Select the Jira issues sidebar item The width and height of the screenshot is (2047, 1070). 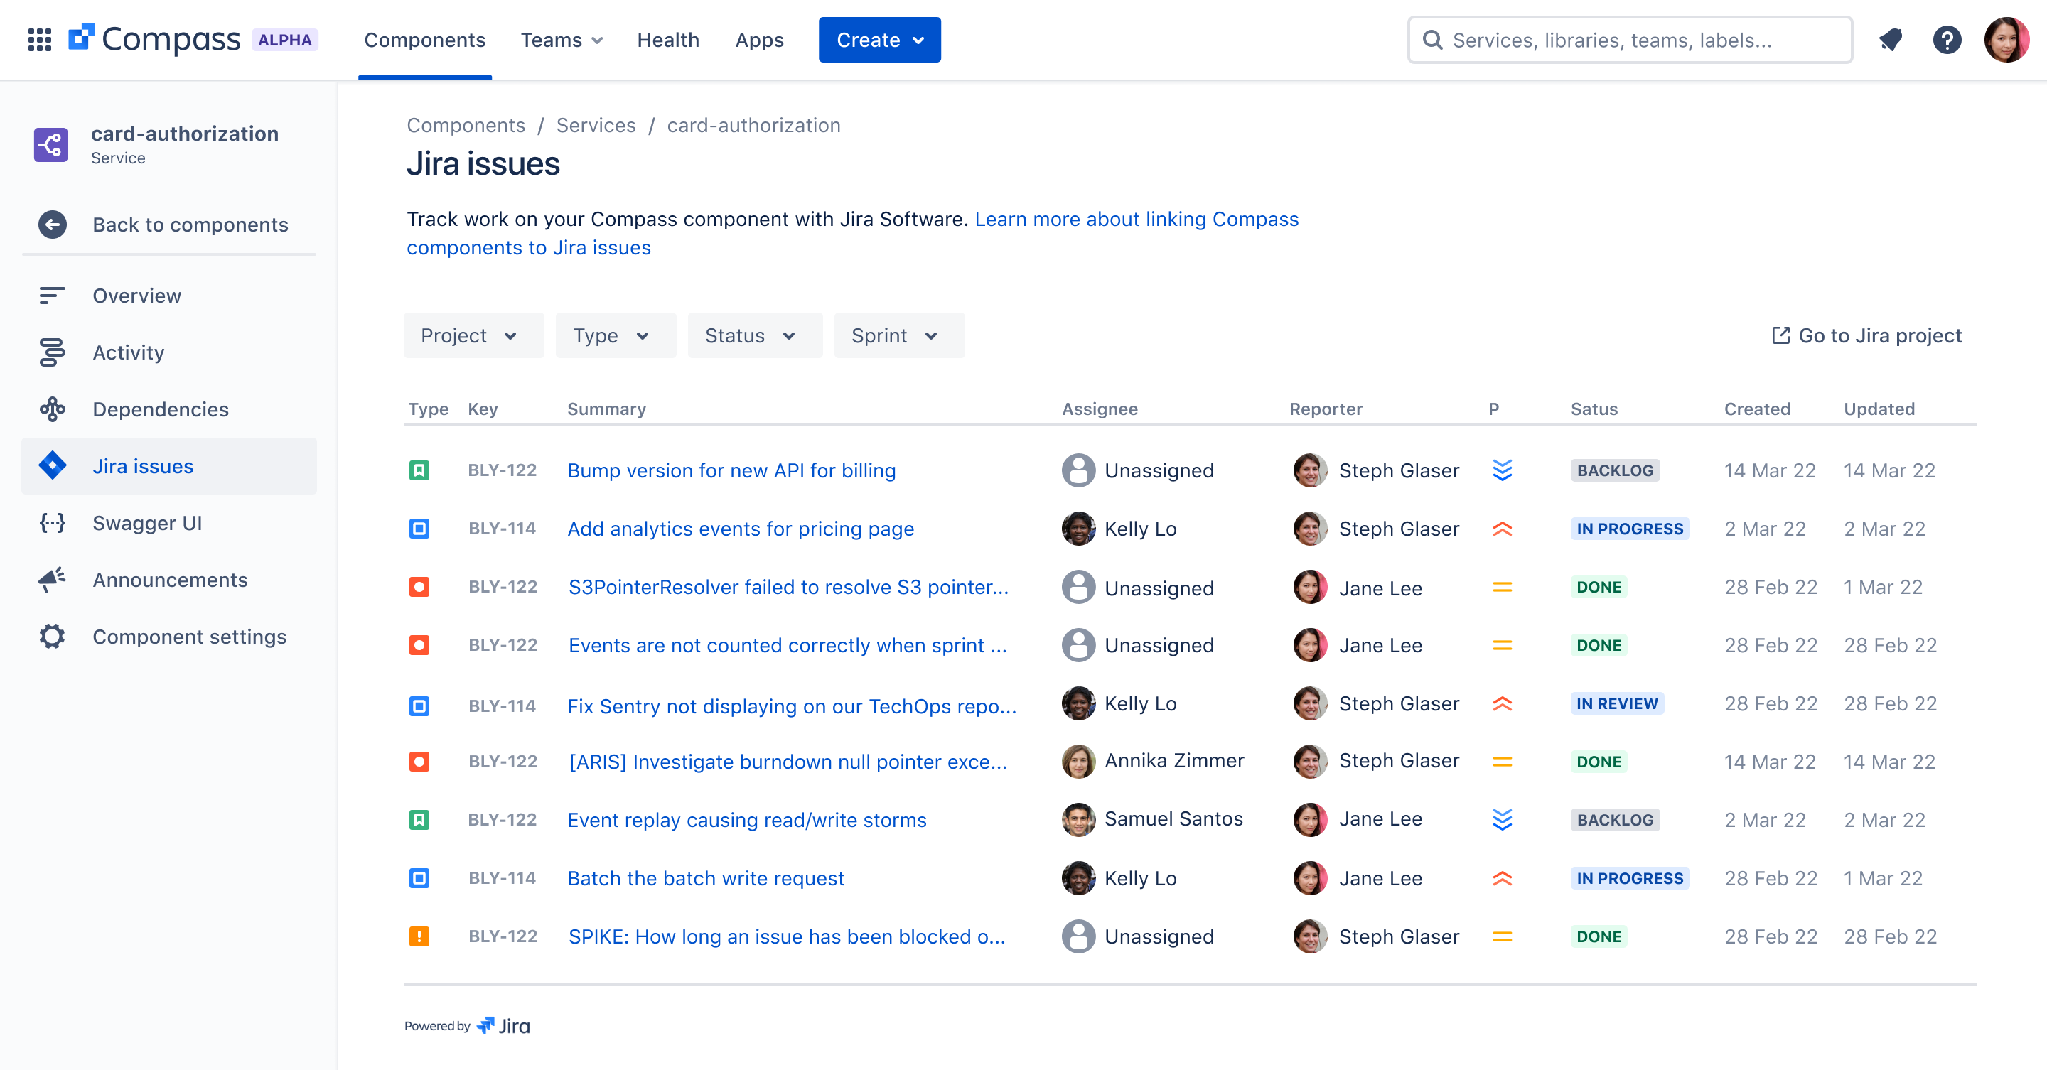point(168,466)
